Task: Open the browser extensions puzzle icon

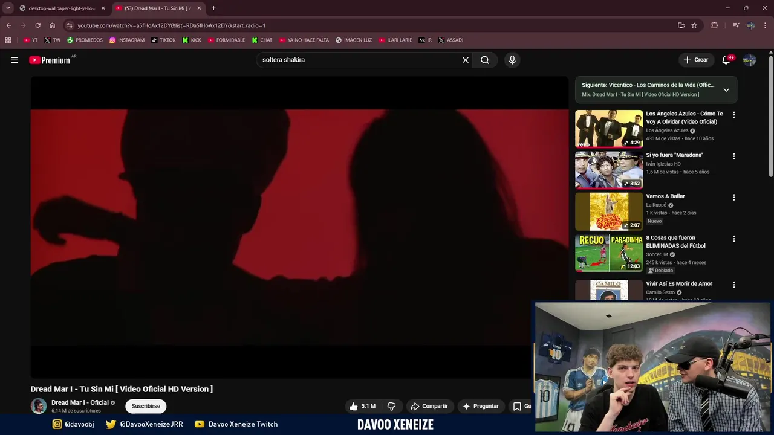Action: 714,25
